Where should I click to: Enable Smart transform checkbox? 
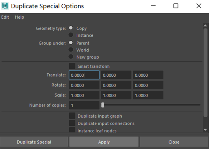72,66
